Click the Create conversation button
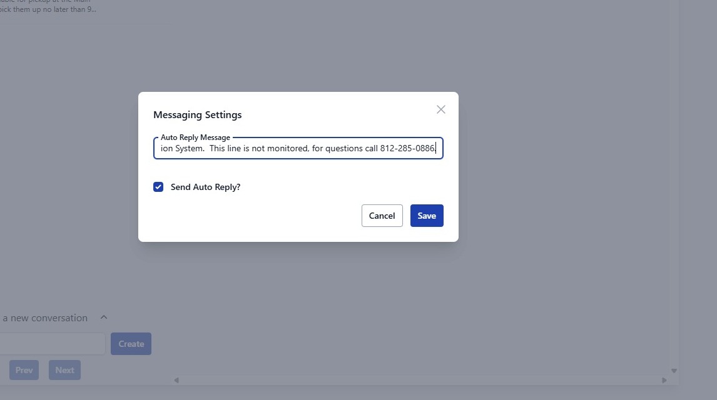Screen dimensions: 717x400 tap(131, 344)
